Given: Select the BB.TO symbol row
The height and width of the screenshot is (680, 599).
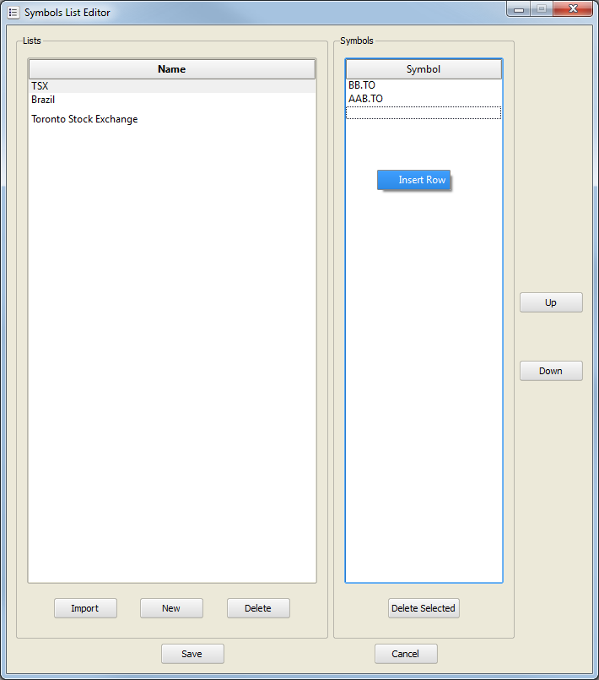Looking at the screenshot, I should pyautogui.click(x=362, y=85).
